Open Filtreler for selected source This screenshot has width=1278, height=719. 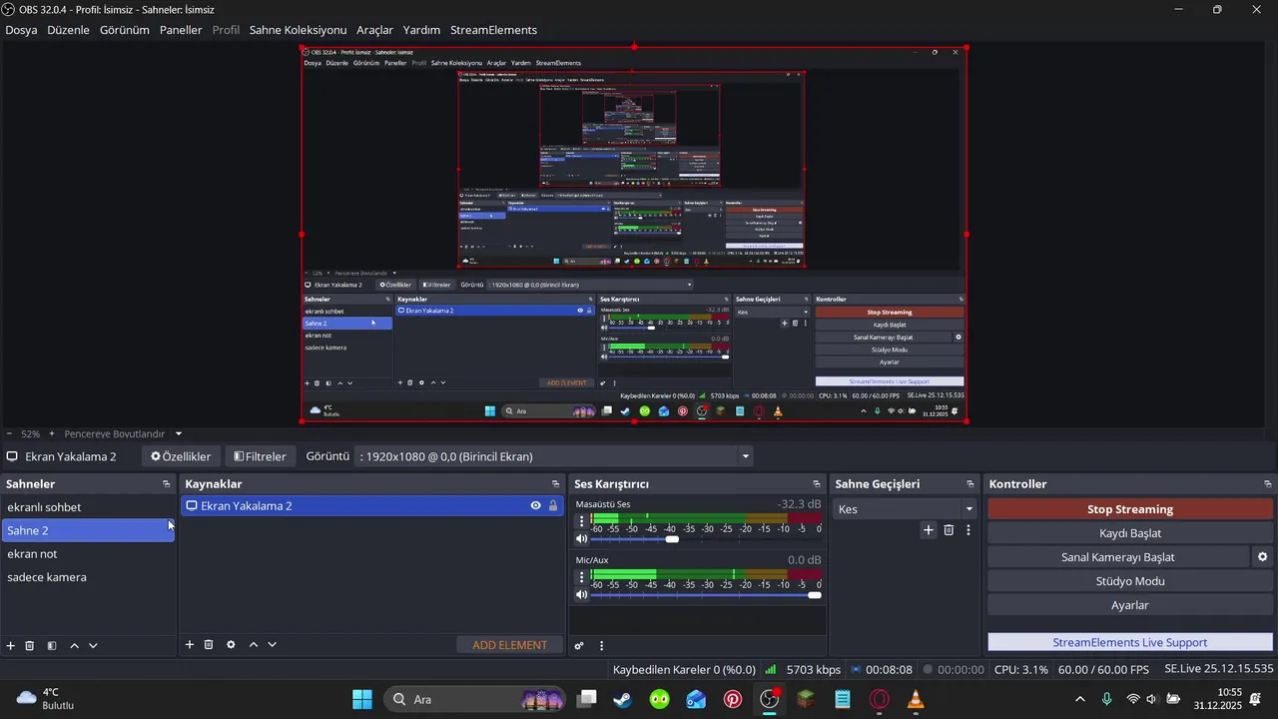pos(260,456)
